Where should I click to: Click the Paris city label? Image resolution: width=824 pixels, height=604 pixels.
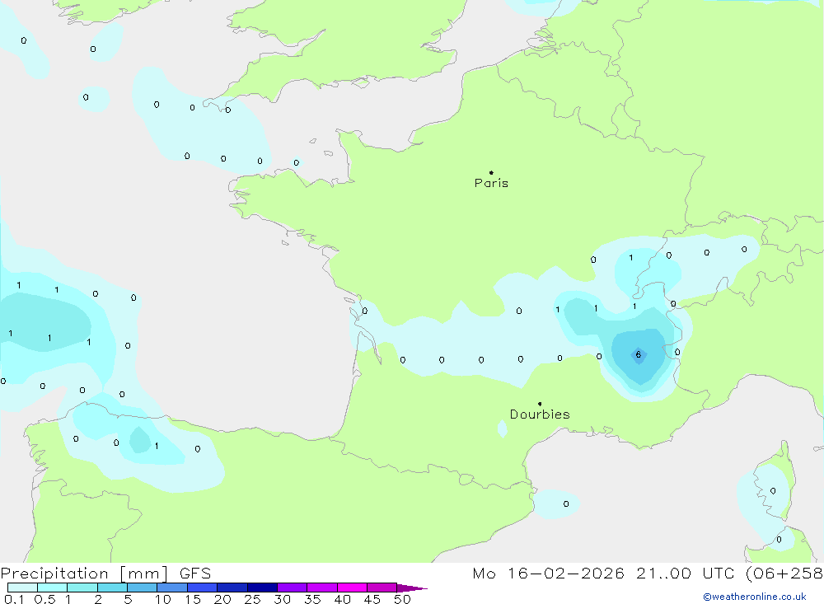(491, 183)
